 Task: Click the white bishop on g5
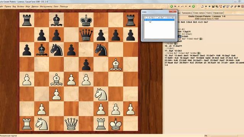[116, 64]
